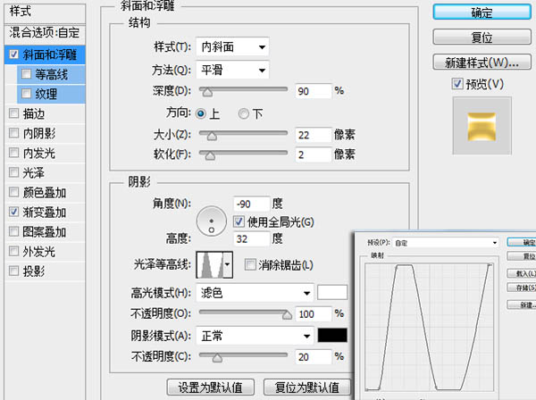Select the 投影 list item
This screenshot has width=536, height=400.
coord(45,271)
